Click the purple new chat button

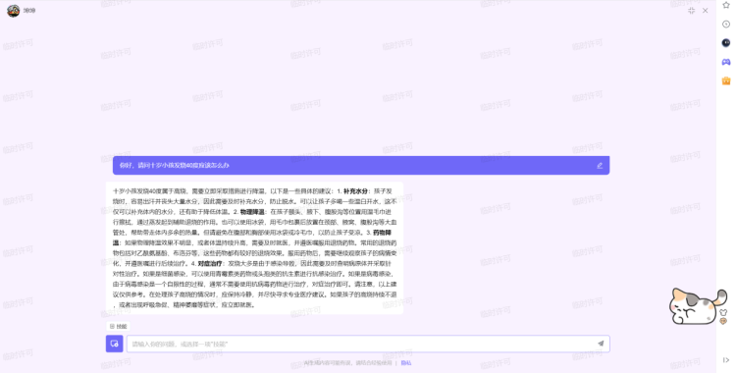pos(115,344)
